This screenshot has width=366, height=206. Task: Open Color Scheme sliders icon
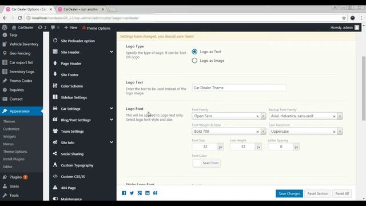55,86
